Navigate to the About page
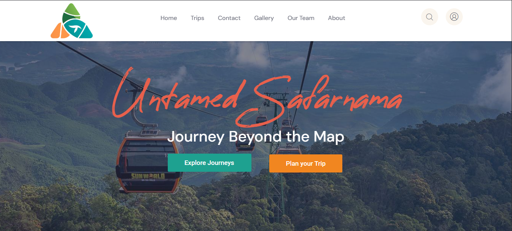The image size is (512, 231). 336,18
